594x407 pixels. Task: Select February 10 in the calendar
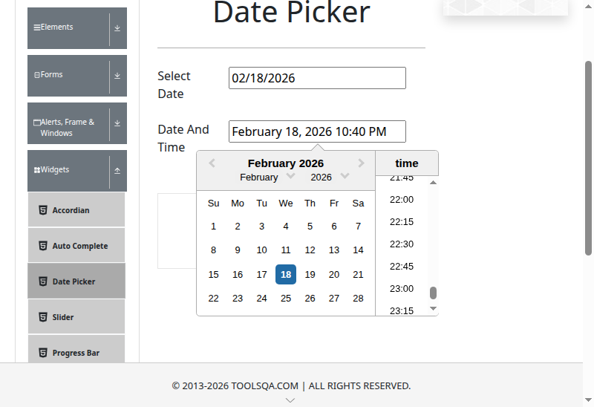pos(261,250)
